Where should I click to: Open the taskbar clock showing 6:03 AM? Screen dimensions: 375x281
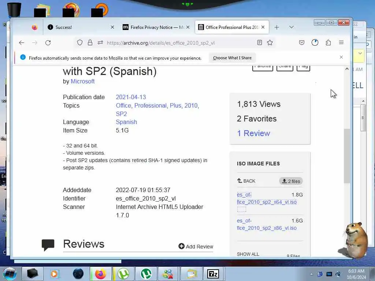[x=356, y=274]
